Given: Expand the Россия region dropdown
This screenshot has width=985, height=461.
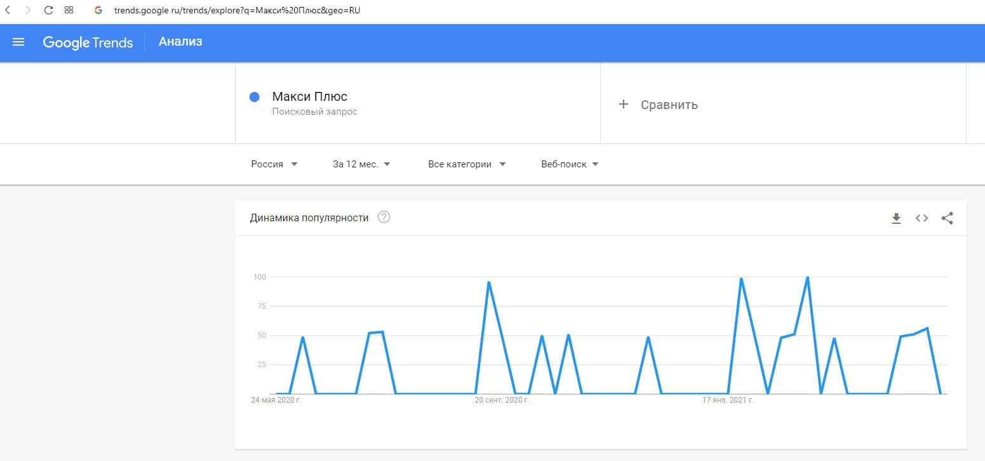Looking at the screenshot, I should [x=274, y=164].
